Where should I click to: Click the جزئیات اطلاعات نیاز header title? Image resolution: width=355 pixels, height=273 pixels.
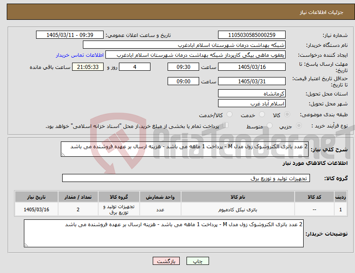tap(322, 12)
